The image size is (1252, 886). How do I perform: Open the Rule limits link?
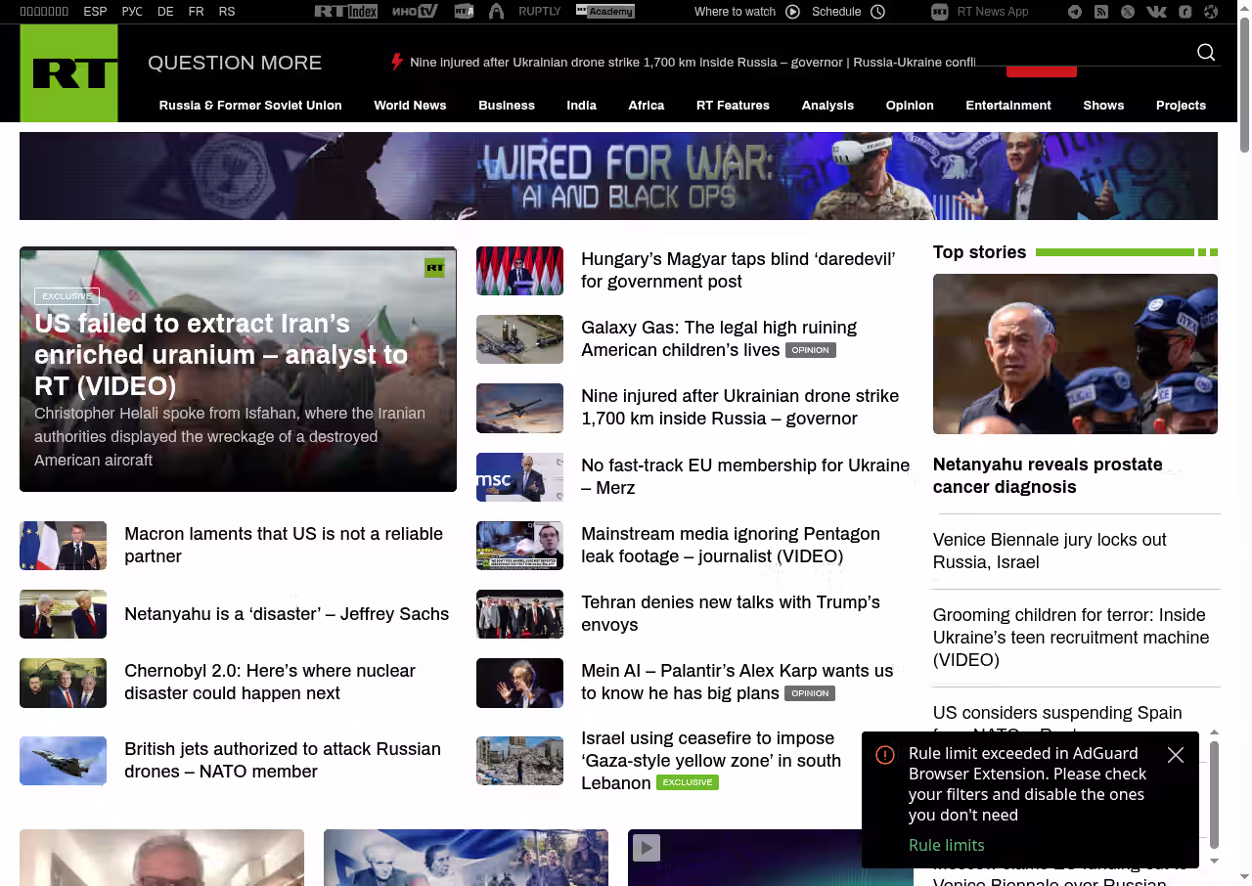tap(946, 845)
